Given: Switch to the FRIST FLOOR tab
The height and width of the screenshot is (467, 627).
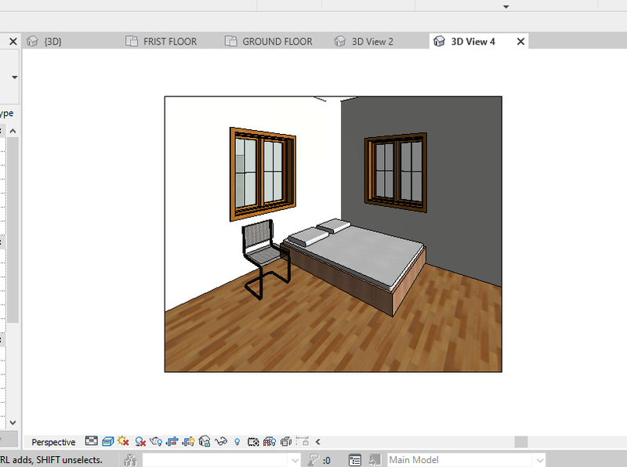Looking at the screenshot, I should point(169,42).
